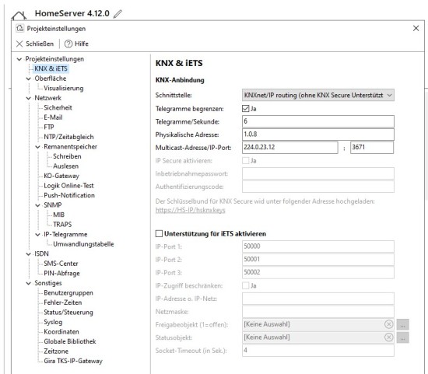
Task: Open Fehler-Zeiten settings
Action: [x=63, y=302]
